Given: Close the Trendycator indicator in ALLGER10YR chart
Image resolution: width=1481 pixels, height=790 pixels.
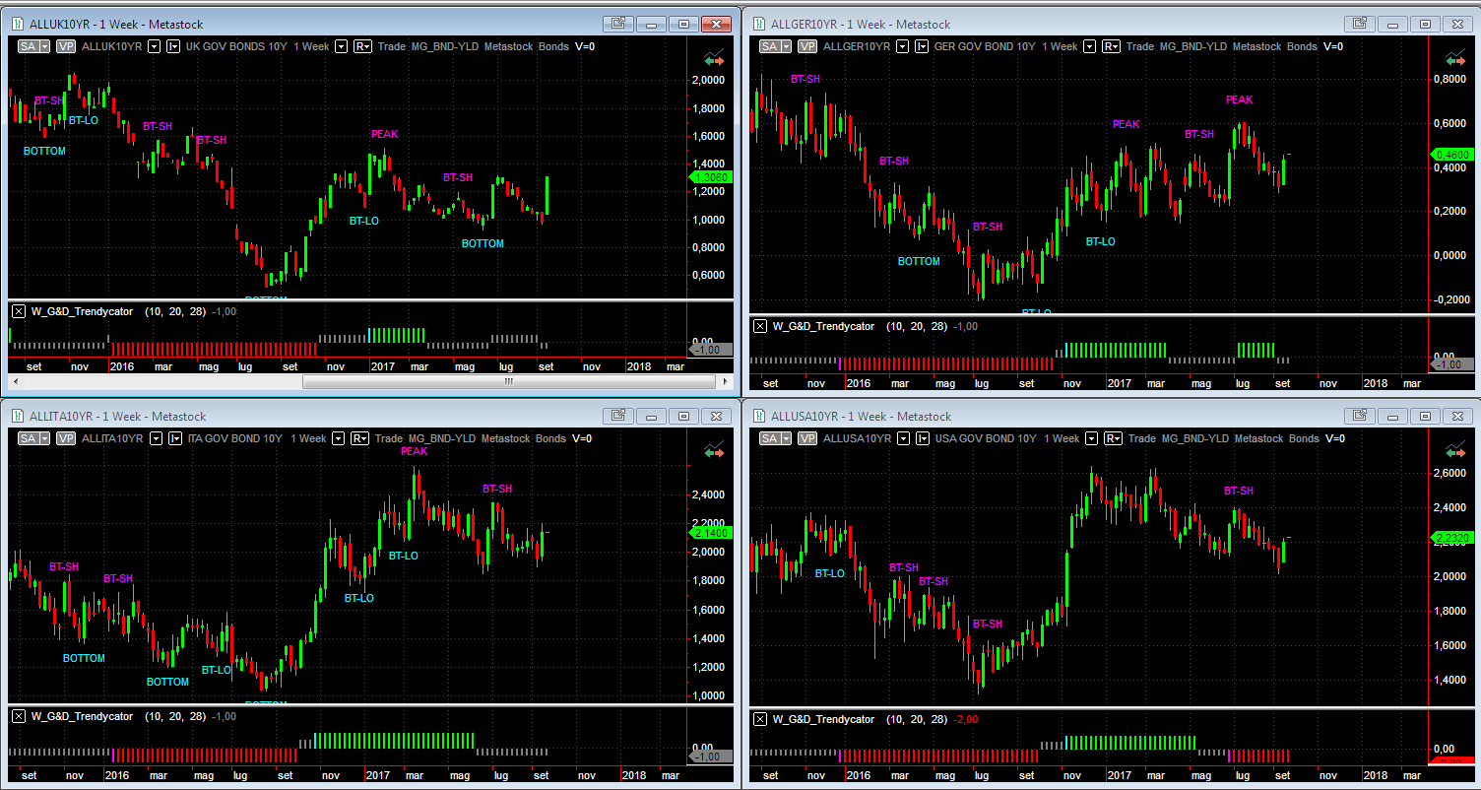Looking at the screenshot, I should click(x=759, y=326).
